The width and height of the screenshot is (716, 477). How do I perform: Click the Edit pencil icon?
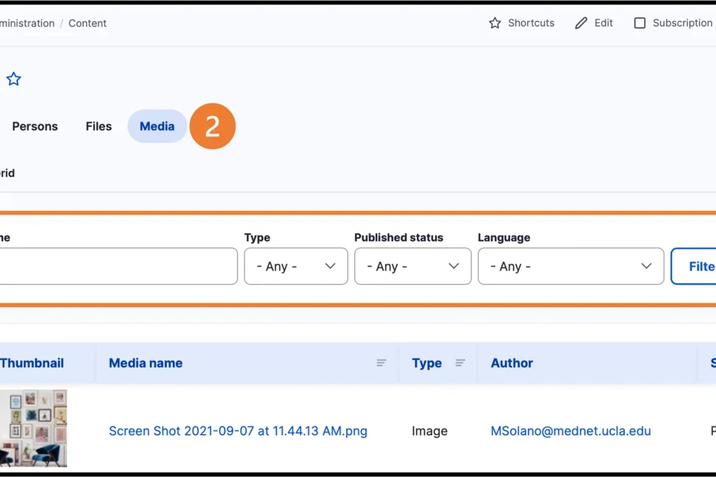click(582, 23)
